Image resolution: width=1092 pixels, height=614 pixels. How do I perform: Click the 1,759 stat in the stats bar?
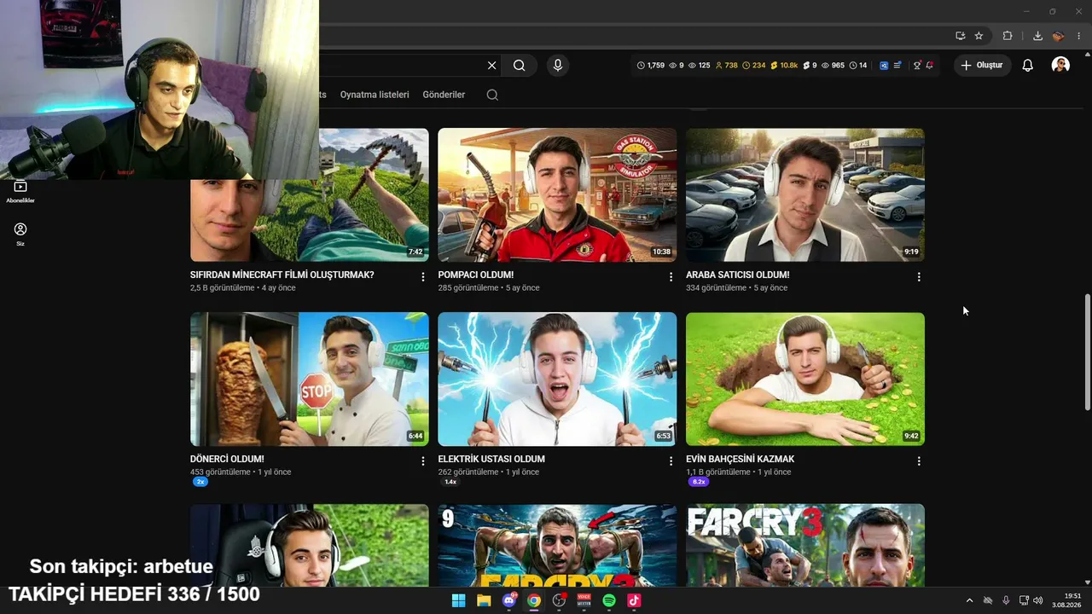651,66
